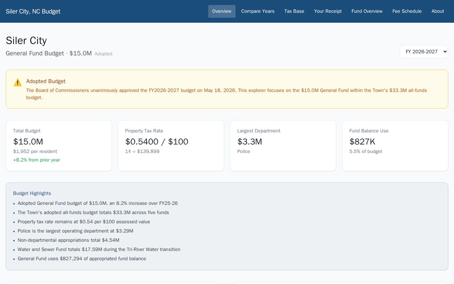This screenshot has width=454, height=284.
Task: Click the $0.5400 / $100 tax rate value
Action: 157,142
